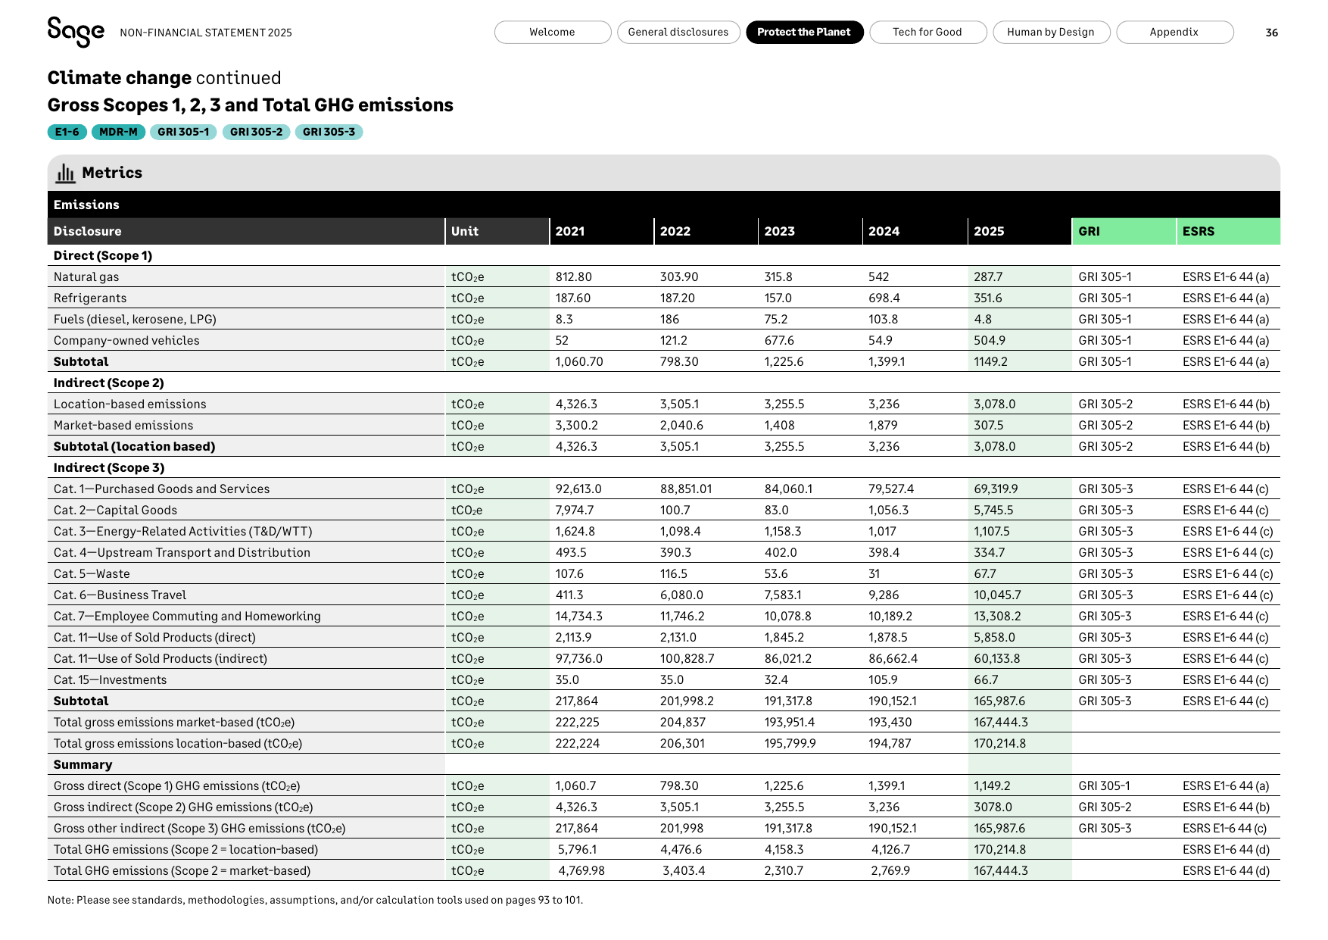Image resolution: width=1328 pixels, height=940 pixels.
Task: Click the E1-6 tag
Action: 67,132
